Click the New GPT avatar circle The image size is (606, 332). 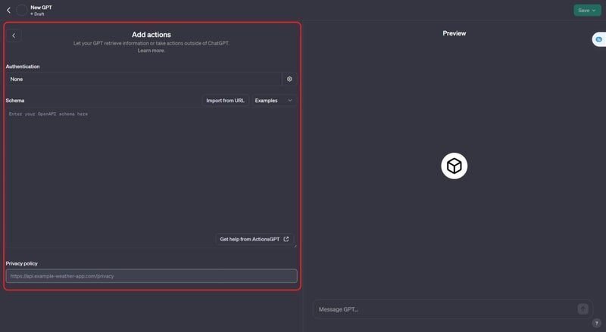(22, 11)
